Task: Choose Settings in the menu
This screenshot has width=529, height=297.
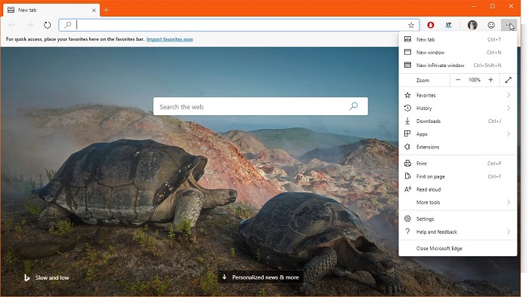Action: (458, 219)
